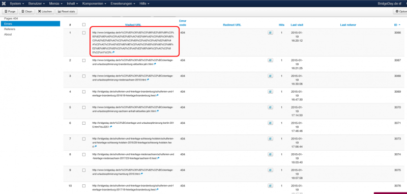Screen dimensions: 407x194
Task: Sort by Redirect URL column
Action: 232,25
